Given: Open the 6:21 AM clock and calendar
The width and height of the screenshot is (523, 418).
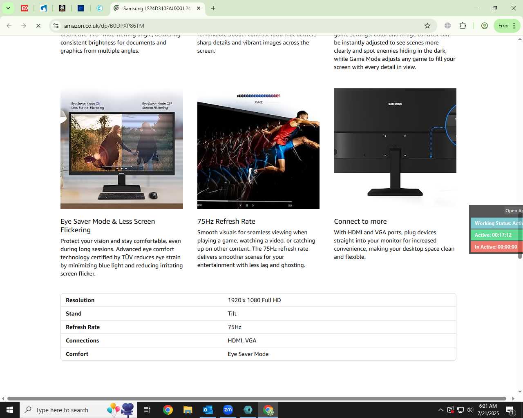Looking at the screenshot, I should (x=488, y=410).
